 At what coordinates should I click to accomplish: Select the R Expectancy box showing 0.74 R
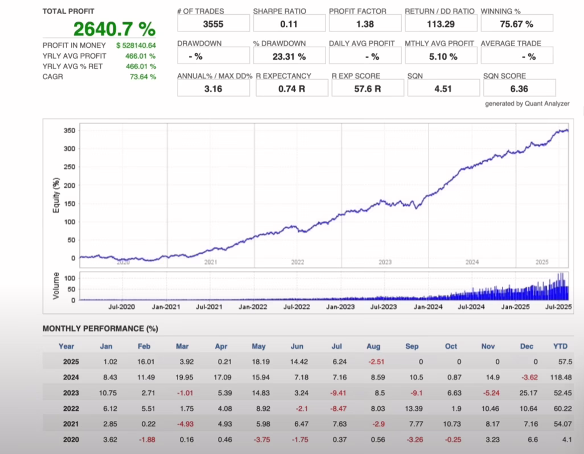(x=291, y=89)
